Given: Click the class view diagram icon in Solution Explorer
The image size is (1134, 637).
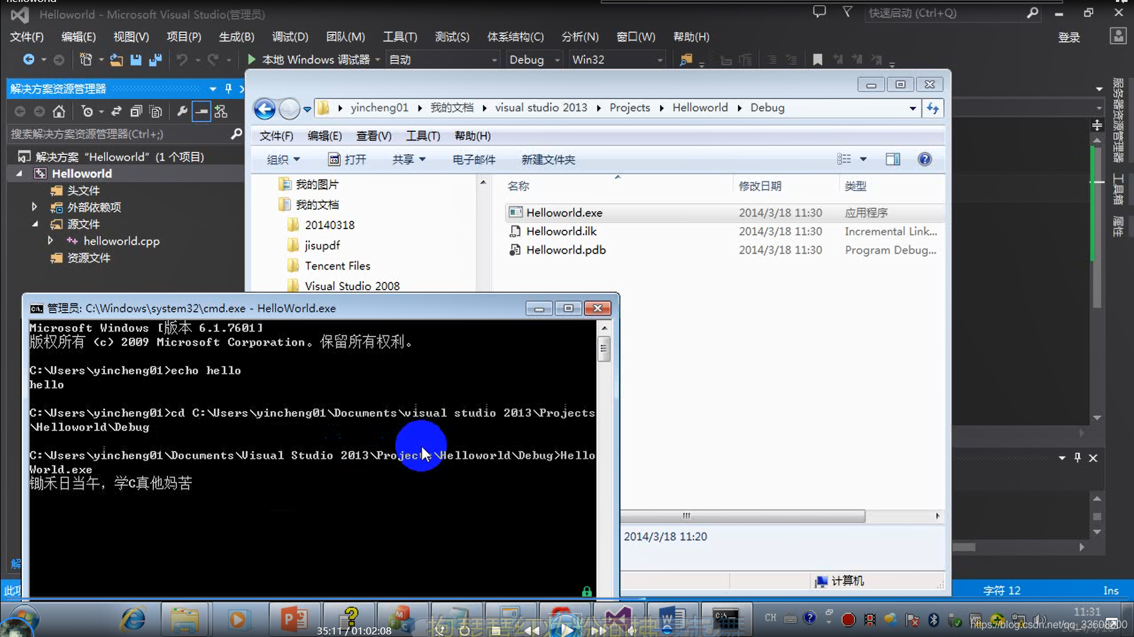Looking at the screenshot, I should coord(221,111).
